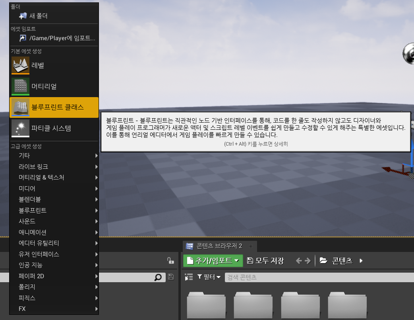Click the 검색 콘텐츠 search field
414x320 pixels.
pyautogui.click(x=319, y=277)
